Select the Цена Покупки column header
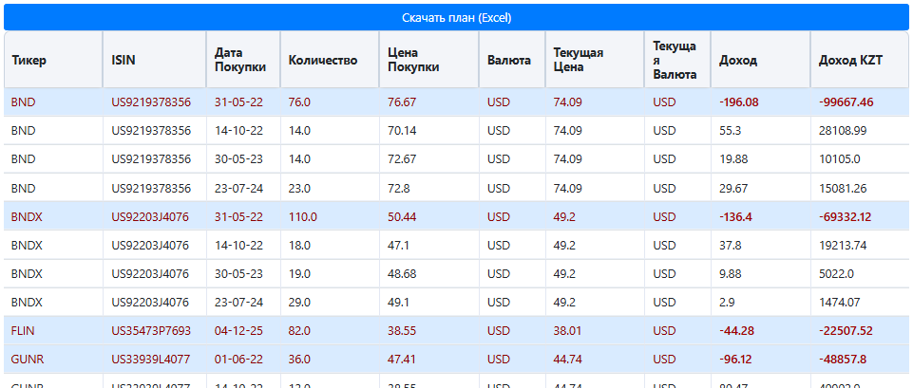The image size is (913, 388). pyautogui.click(x=414, y=61)
